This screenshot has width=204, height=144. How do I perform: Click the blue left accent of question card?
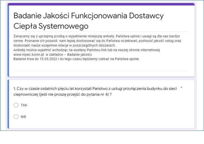[8, 104]
